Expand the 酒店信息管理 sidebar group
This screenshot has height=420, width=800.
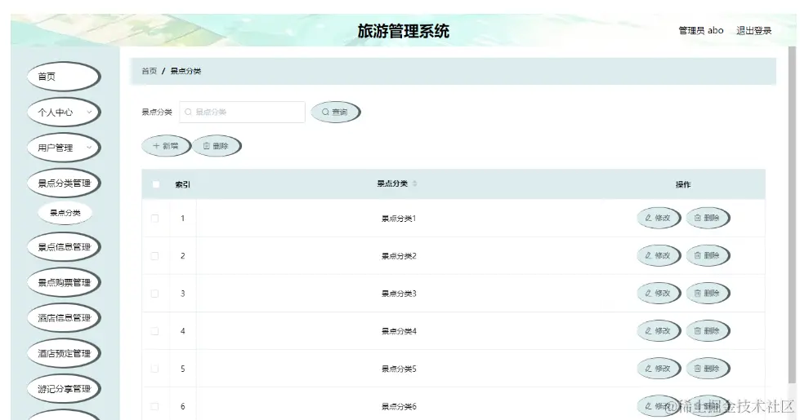(x=64, y=318)
